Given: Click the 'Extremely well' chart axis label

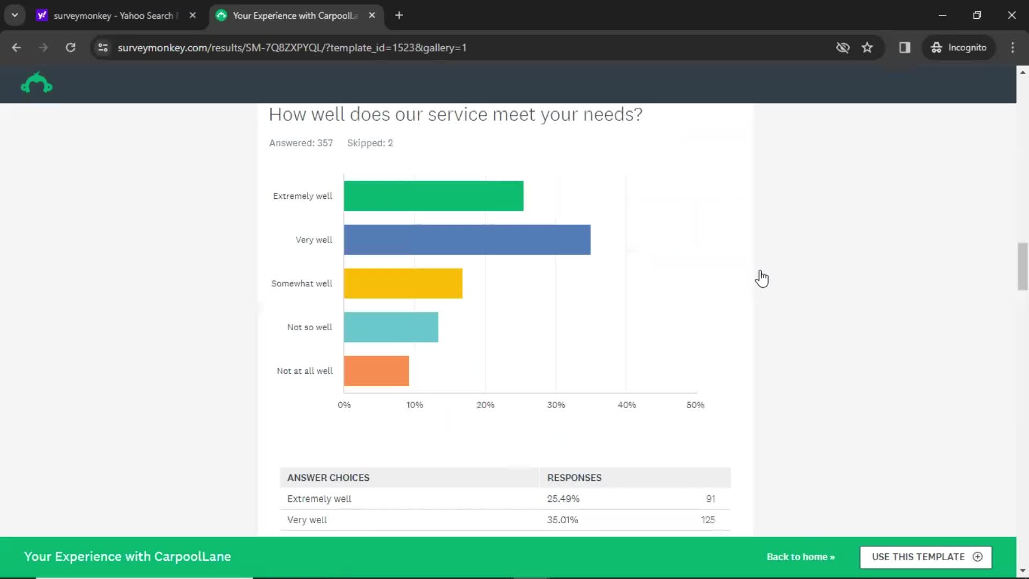Looking at the screenshot, I should [302, 196].
